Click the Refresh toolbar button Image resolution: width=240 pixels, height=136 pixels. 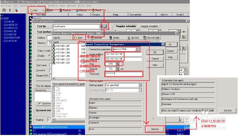(x=82, y=10)
